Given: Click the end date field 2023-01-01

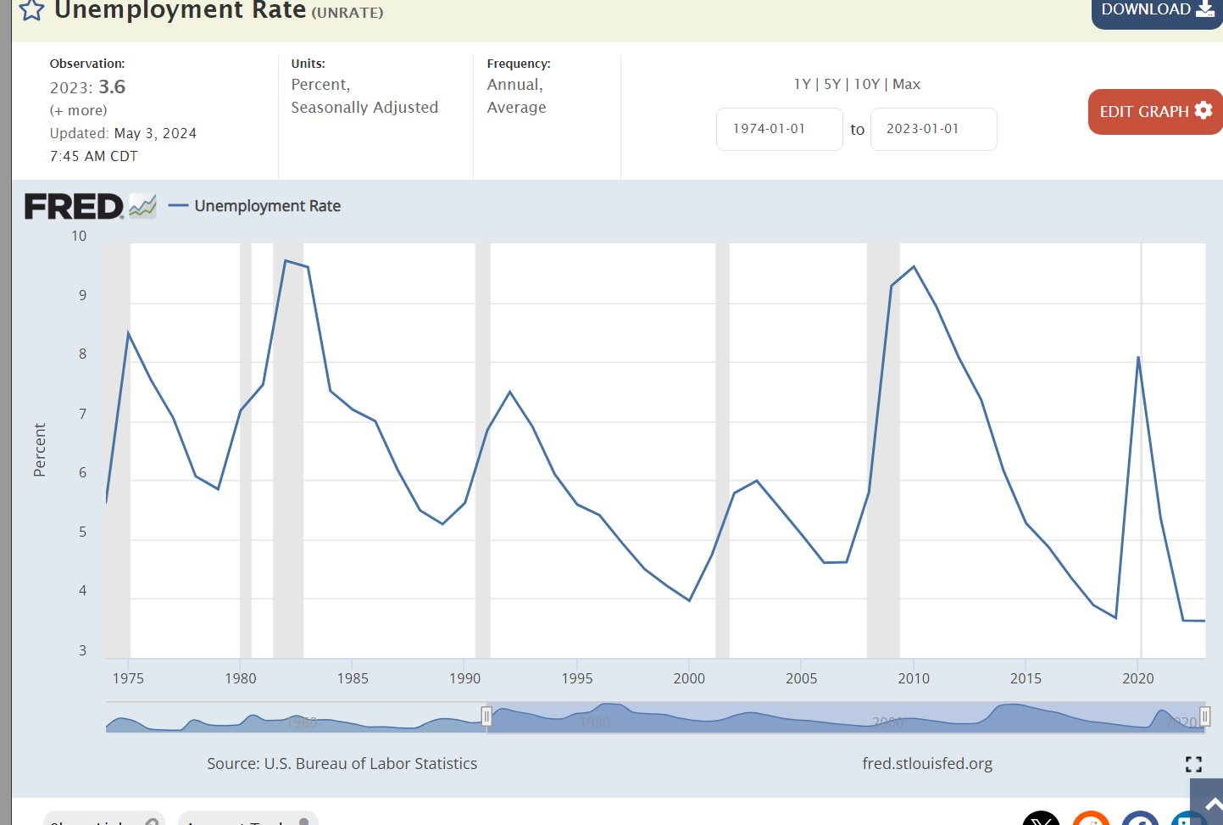Looking at the screenshot, I should click(x=933, y=129).
